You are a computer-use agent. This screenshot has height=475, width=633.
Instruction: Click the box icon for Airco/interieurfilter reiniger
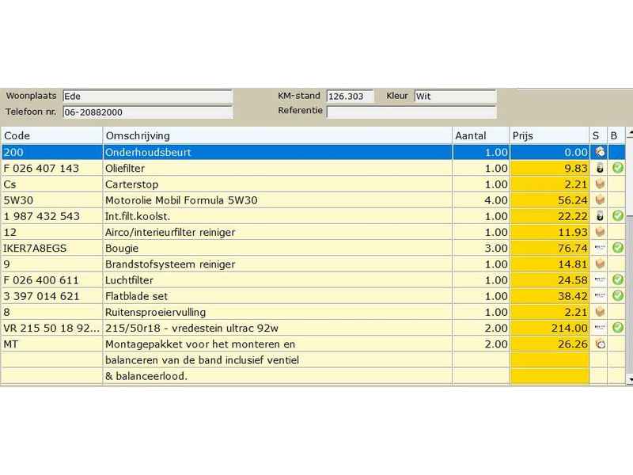coord(600,232)
